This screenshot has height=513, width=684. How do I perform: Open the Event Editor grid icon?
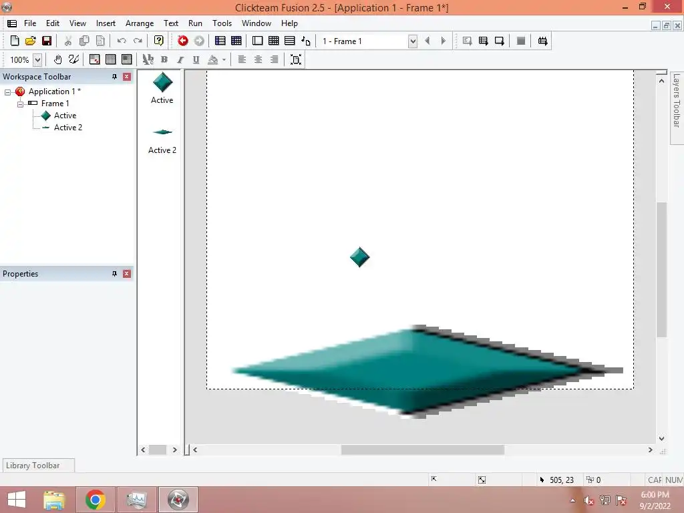click(273, 41)
